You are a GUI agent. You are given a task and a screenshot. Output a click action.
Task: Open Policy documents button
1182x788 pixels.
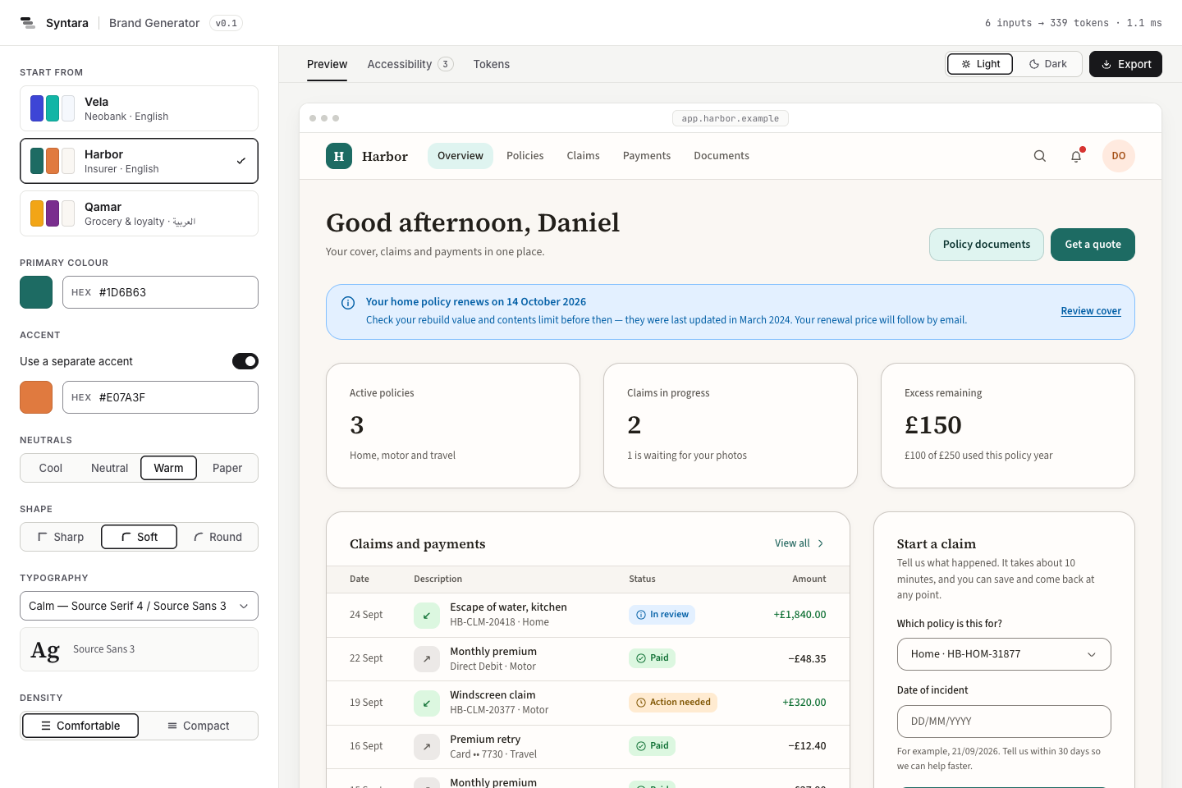(x=987, y=245)
